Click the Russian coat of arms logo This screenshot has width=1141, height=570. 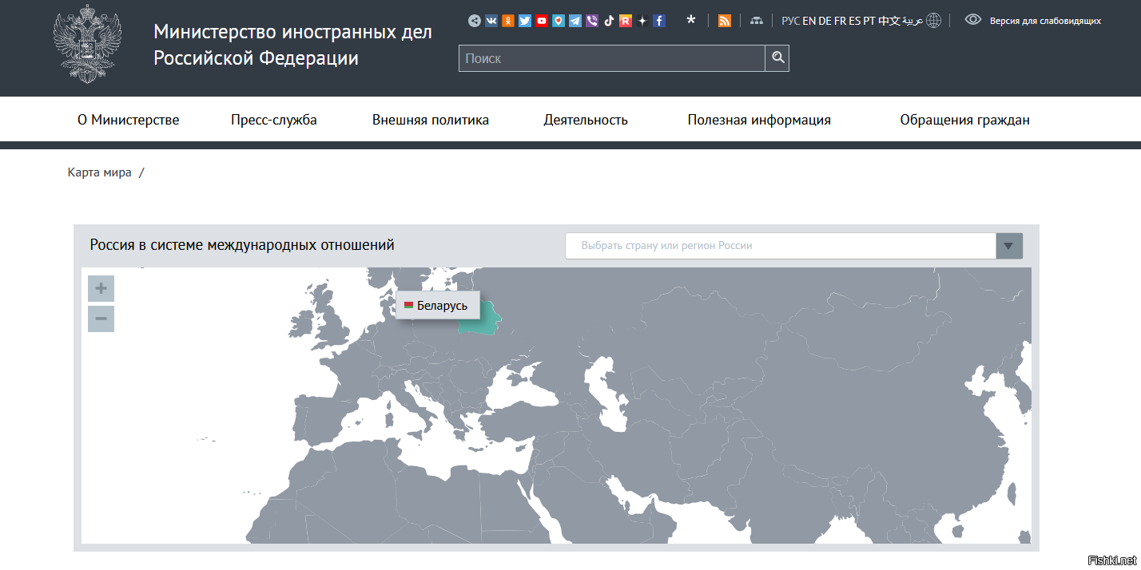[87, 43]
